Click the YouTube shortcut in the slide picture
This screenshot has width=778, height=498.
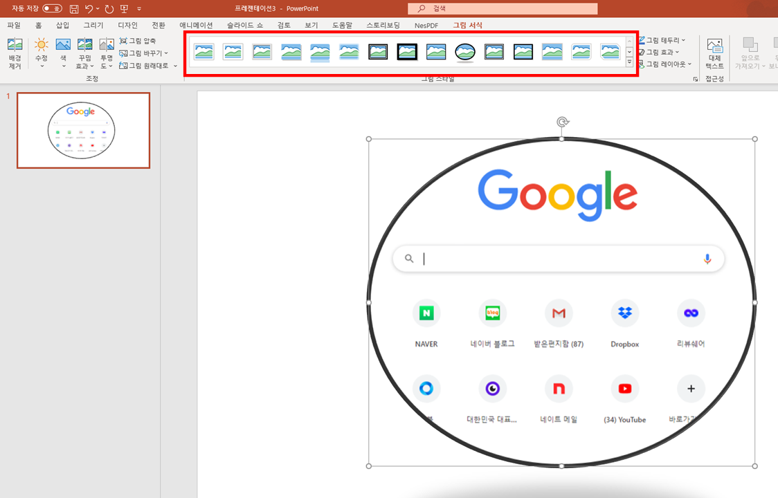click(x=624, y=399)
